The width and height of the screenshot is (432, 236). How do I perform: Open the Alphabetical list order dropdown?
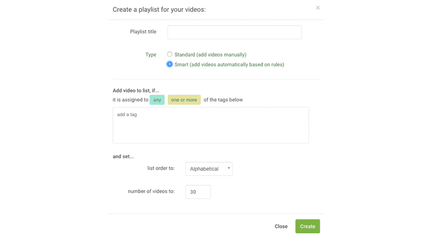[208, 169]
